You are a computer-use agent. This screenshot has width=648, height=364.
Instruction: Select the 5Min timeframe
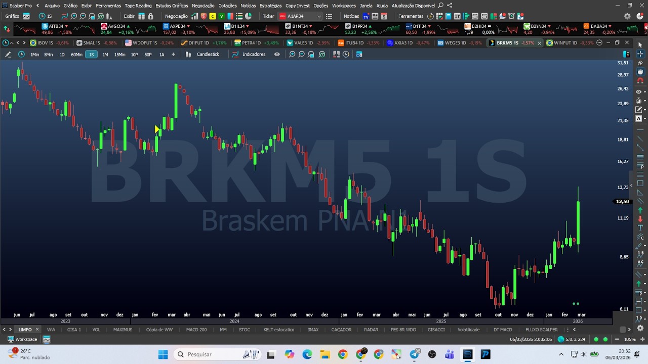pyautogui.click(x=48, y=54)
